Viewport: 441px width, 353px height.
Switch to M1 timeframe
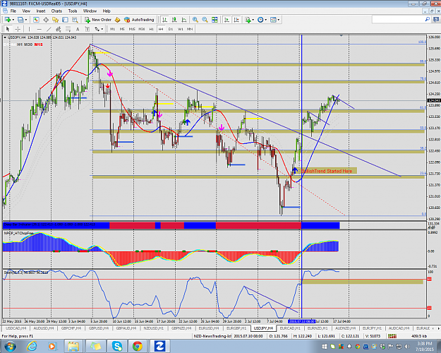[x=112, y=29]
